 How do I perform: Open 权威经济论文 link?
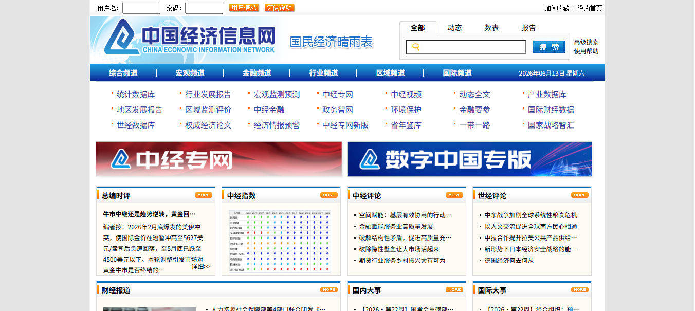pyautogui.click(x=208, y=125)
